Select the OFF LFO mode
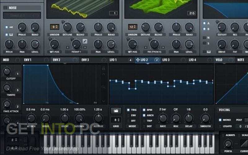The width and height of the screenshot is (248, 155). (128, 121)
